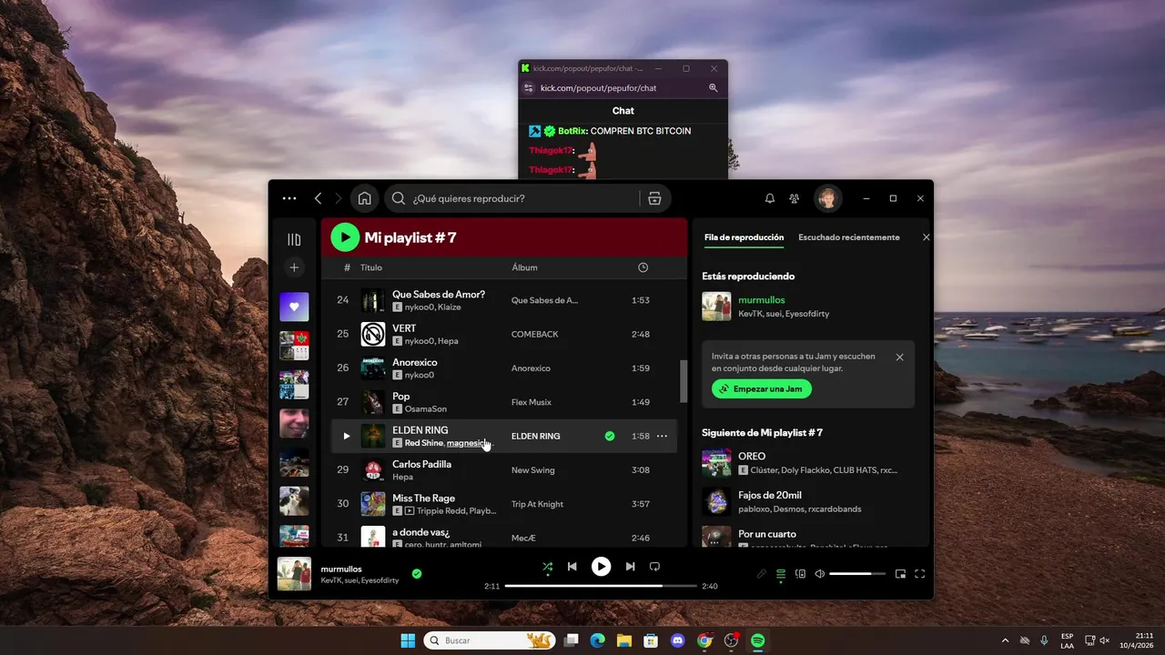Play Fajos de 20mil from queue
Image resolution: width=1165 pixels, height=655 pixels.
click(x=770, y=495)
